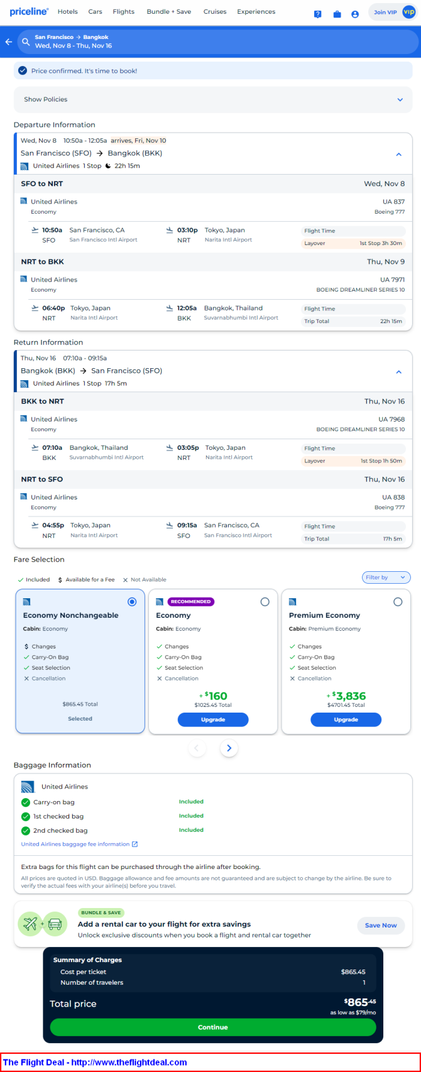This screenshot has width=421, height=1072.
Task: Click United logo in NRT to BKK segment
Action: coord(24,279)
